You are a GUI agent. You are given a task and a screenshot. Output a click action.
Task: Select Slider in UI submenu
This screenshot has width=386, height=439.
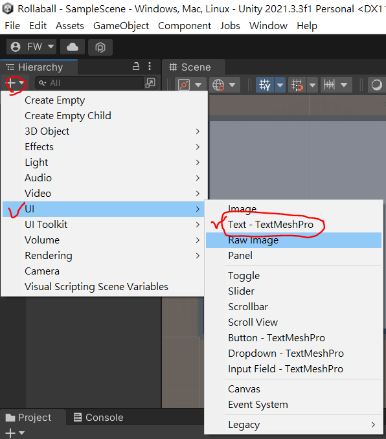click(x=293, y=291)
